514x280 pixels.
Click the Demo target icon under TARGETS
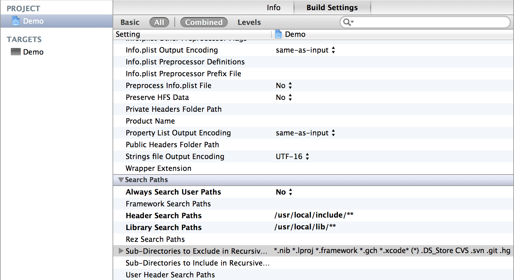(x=16, y=52)
